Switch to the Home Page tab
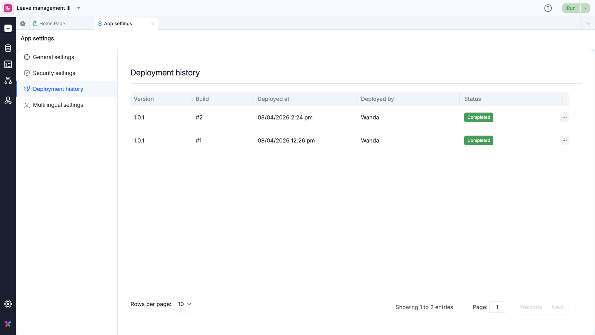Image resolution: width=595 pixels, height=335 pixels. (52, 24)
